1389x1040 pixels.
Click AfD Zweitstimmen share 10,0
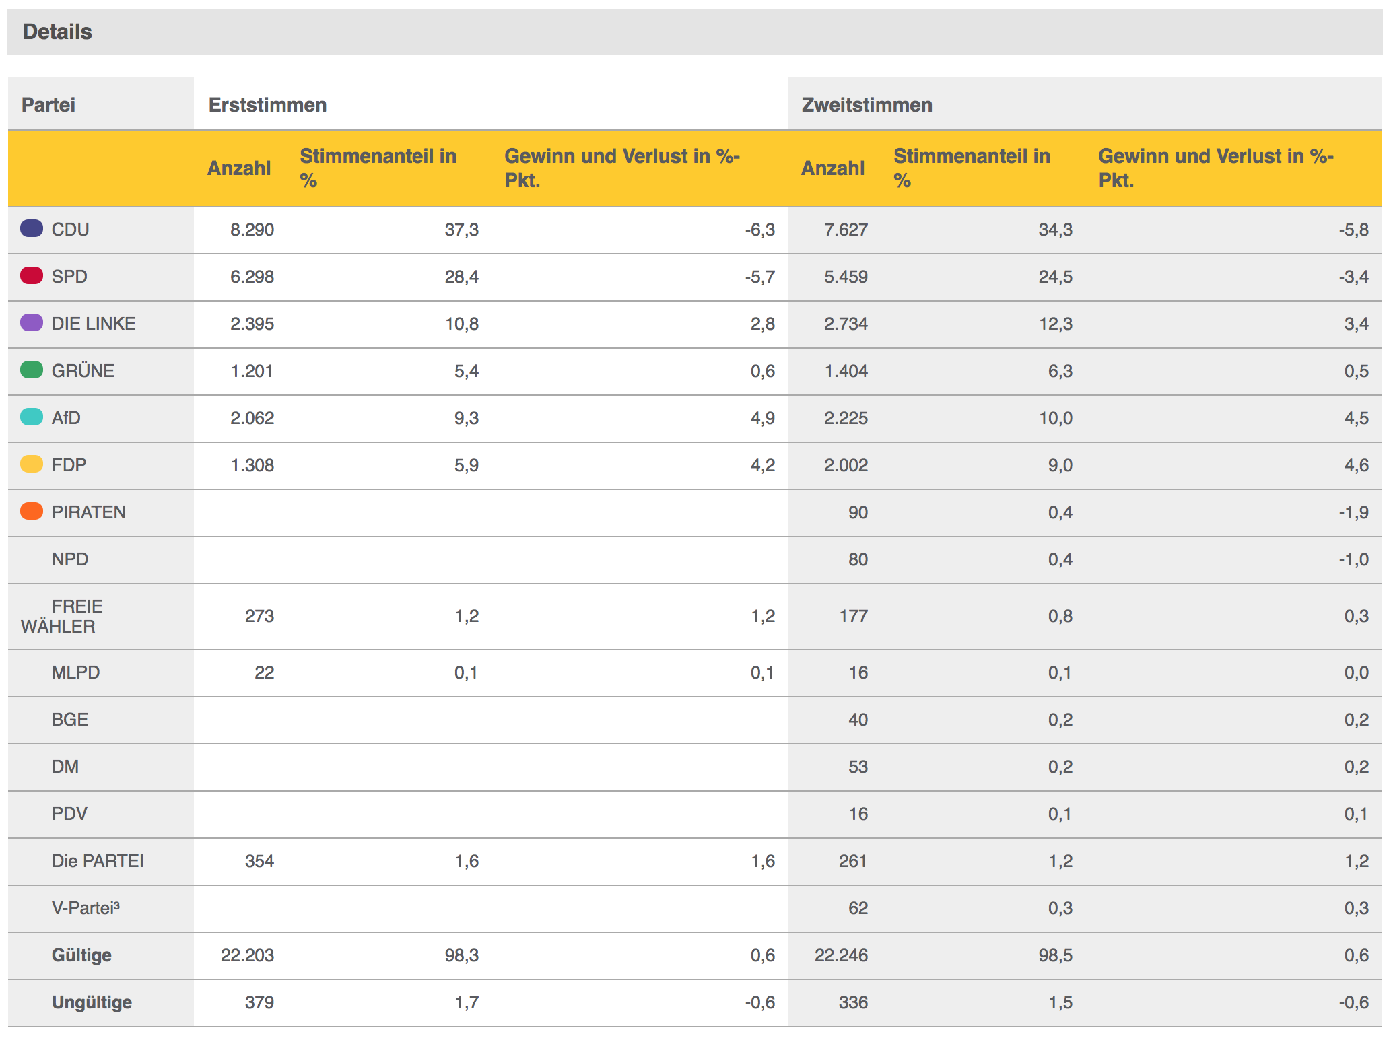point(1055,418)
